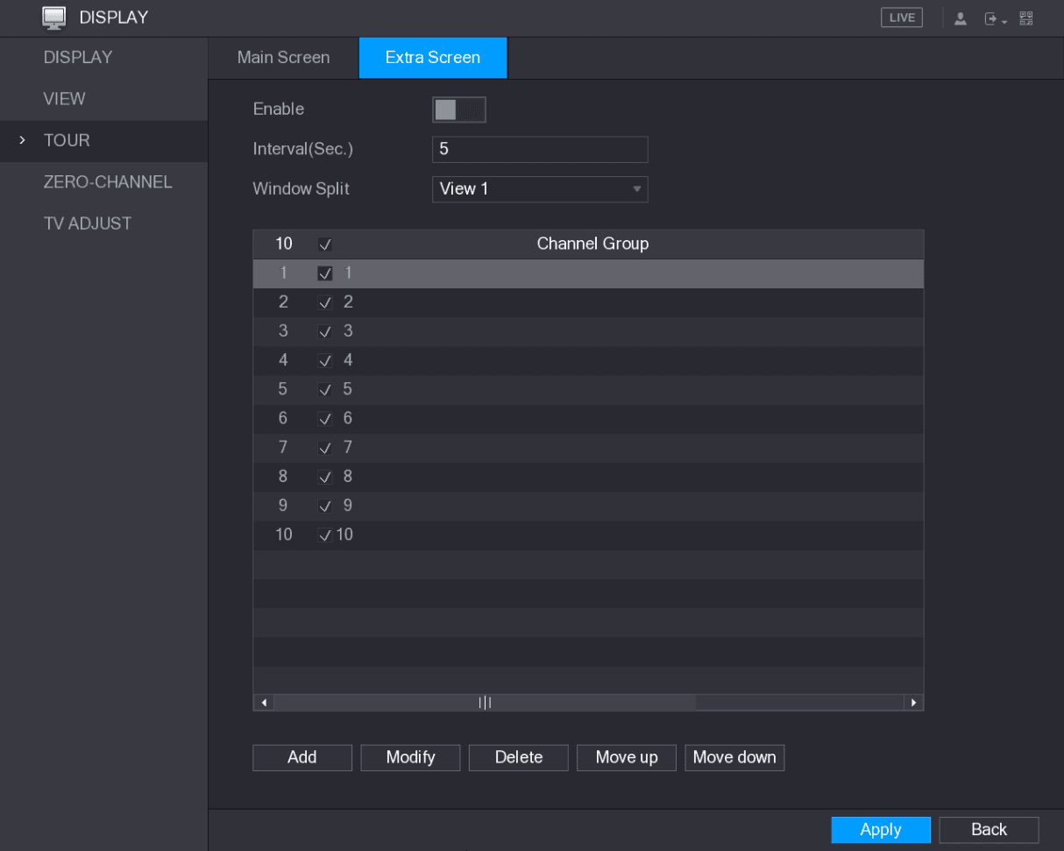
Task: Uncheck channel group 3 checkbox
Action: pos(325,331)
